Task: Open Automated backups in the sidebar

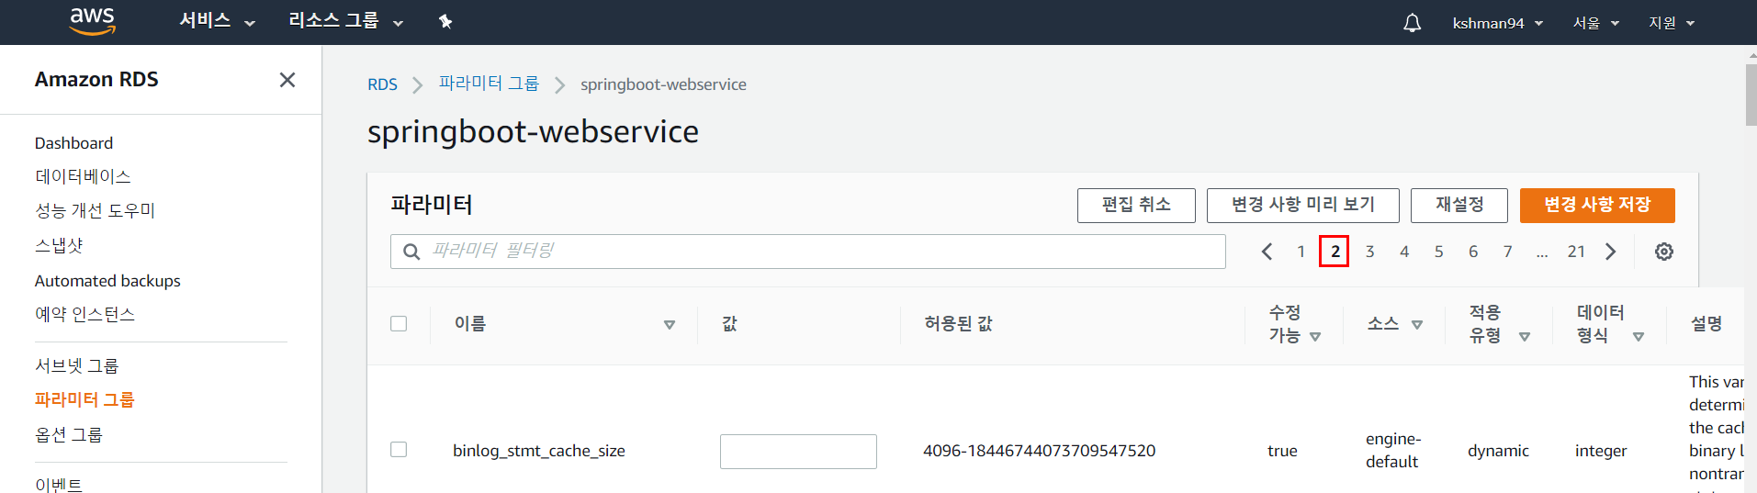Action: (x=107, y=281)
